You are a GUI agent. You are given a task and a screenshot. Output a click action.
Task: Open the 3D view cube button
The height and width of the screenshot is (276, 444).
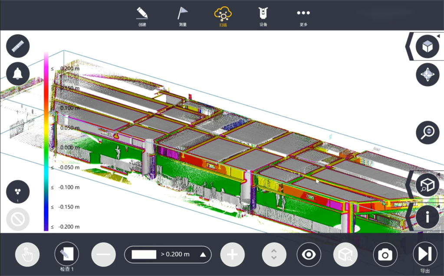[x=428, y=46]
